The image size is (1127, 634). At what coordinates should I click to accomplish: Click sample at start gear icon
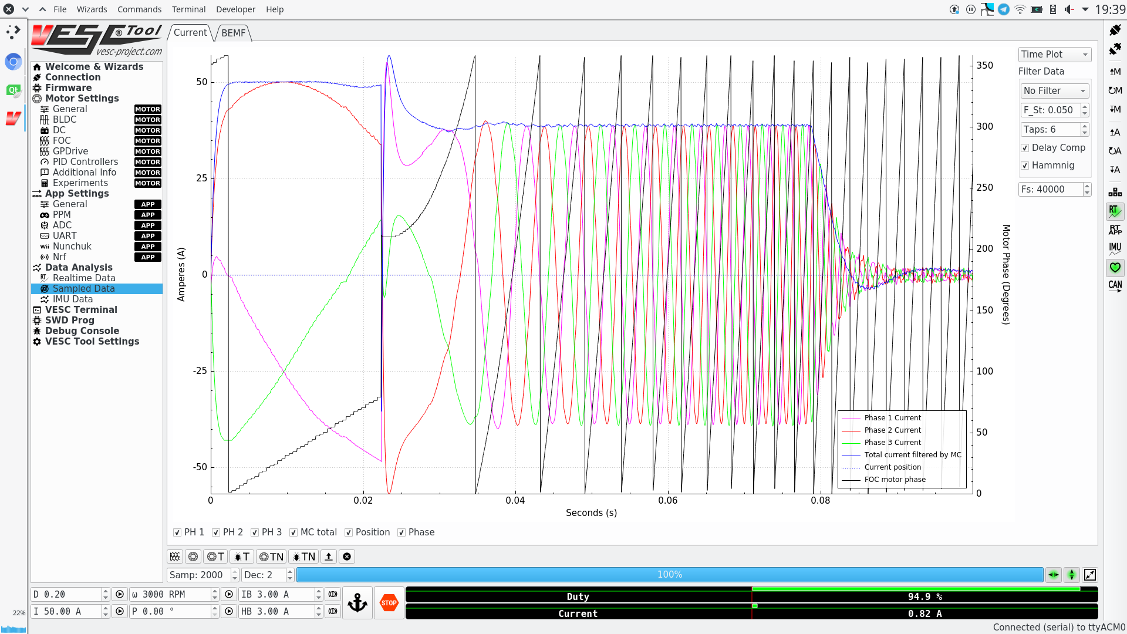[193, 557]
